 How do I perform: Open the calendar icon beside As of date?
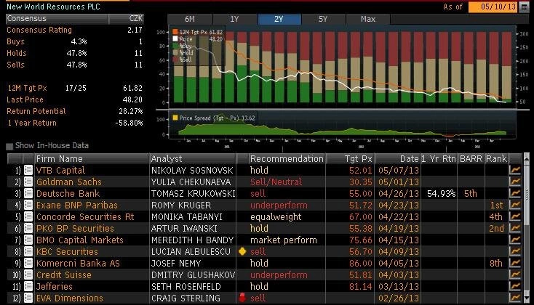click(x=524, y=7)
